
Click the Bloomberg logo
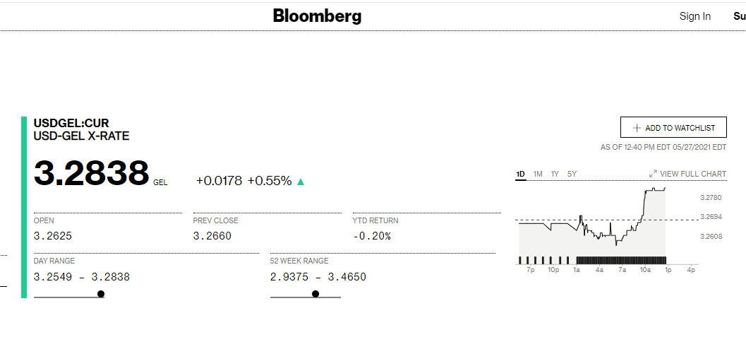pos(317,16)
